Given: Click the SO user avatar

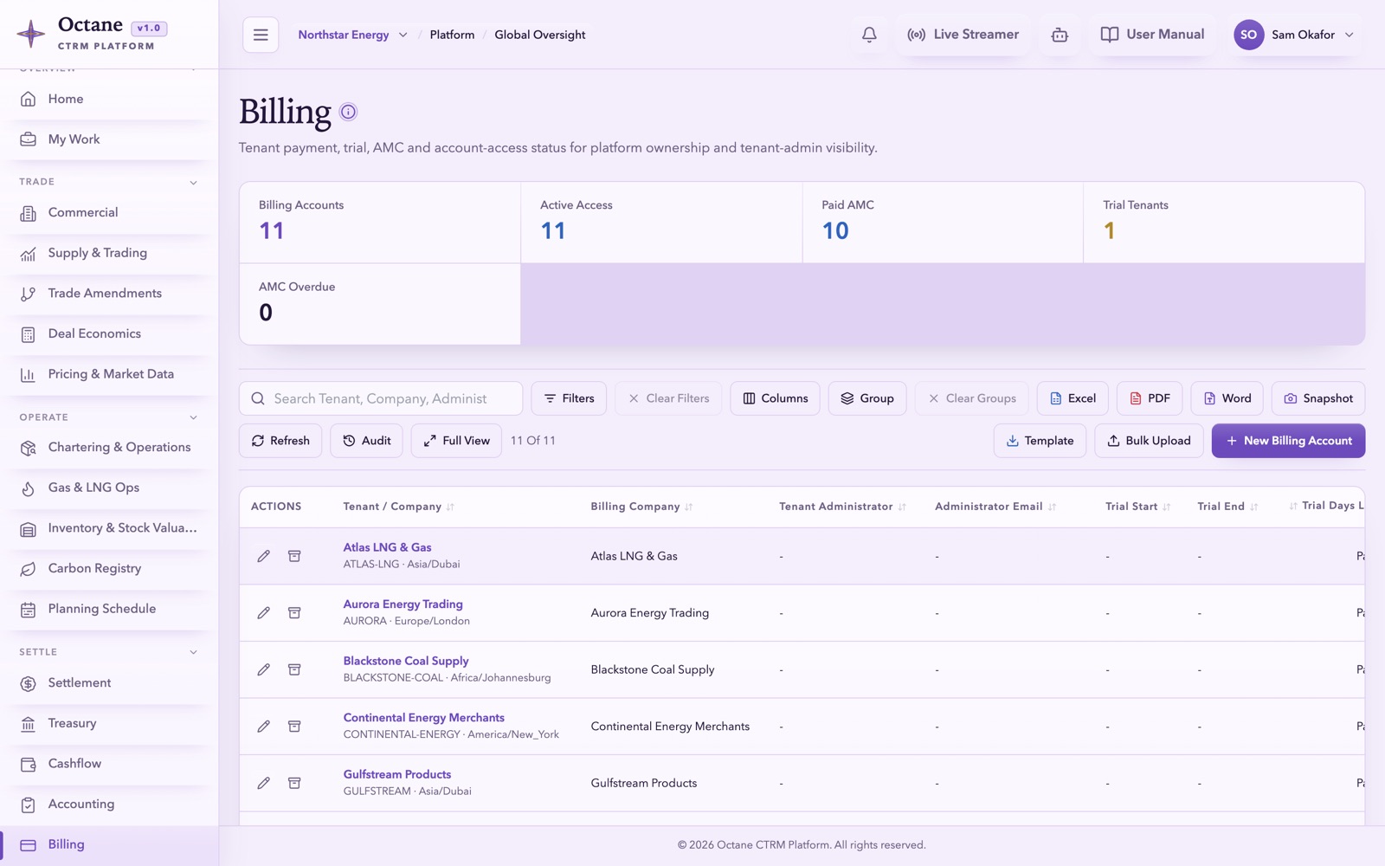Looking at the screenshot, I should (x=1248, y=35).
